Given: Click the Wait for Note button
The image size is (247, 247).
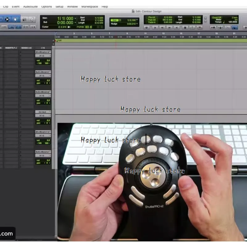Looking at the screenshot, I should point(213,27).
